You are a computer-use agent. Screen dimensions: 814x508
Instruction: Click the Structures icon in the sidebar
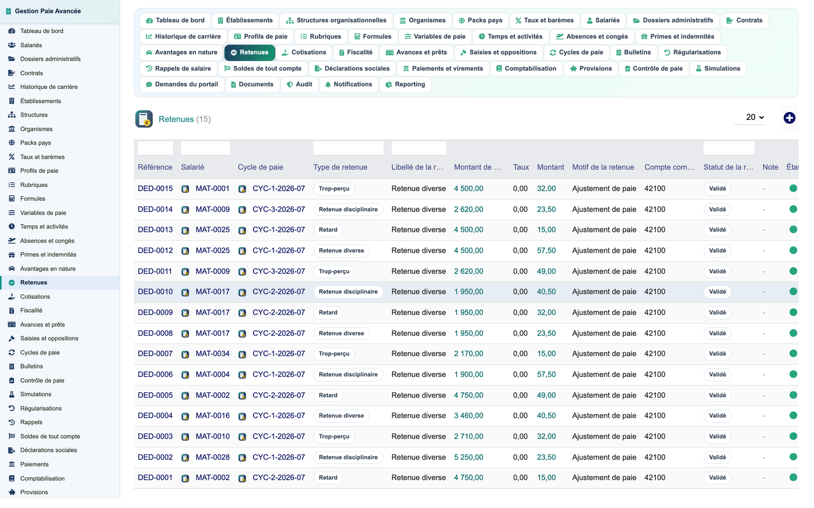coord(12,115)
